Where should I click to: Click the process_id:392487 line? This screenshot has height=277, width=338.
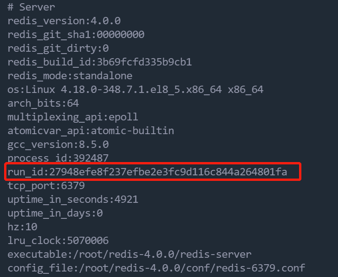point(58,158)
